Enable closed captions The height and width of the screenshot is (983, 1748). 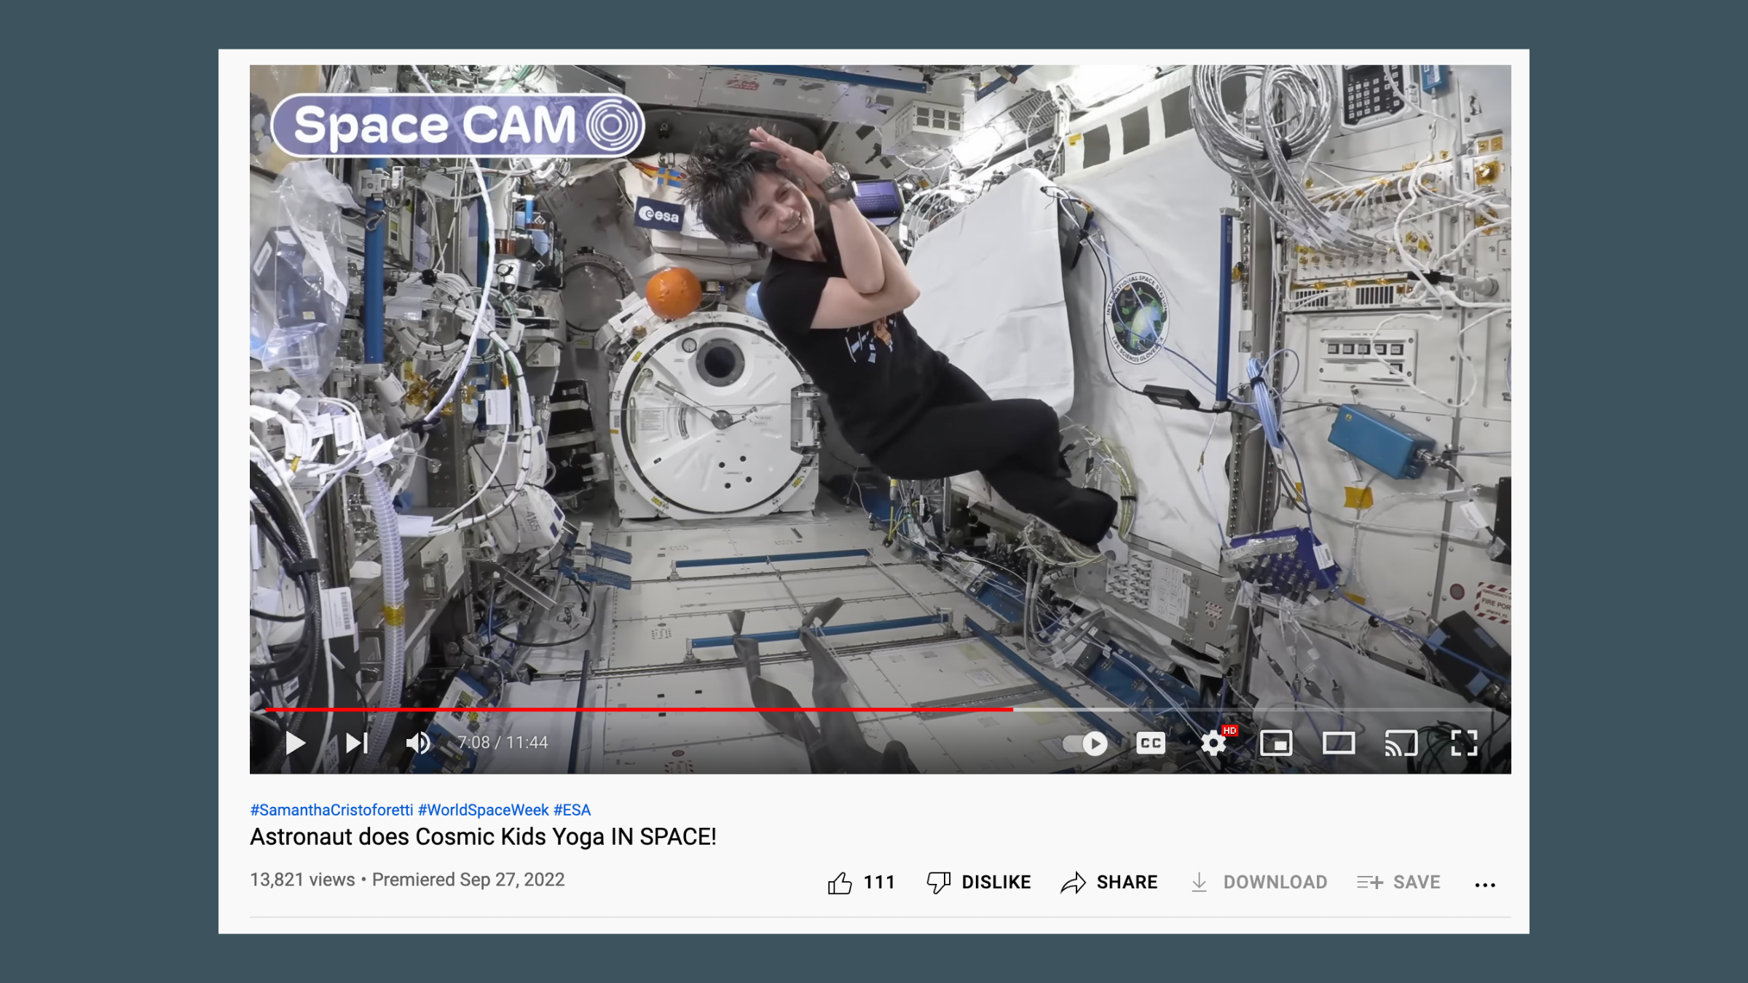point(1151,743)
